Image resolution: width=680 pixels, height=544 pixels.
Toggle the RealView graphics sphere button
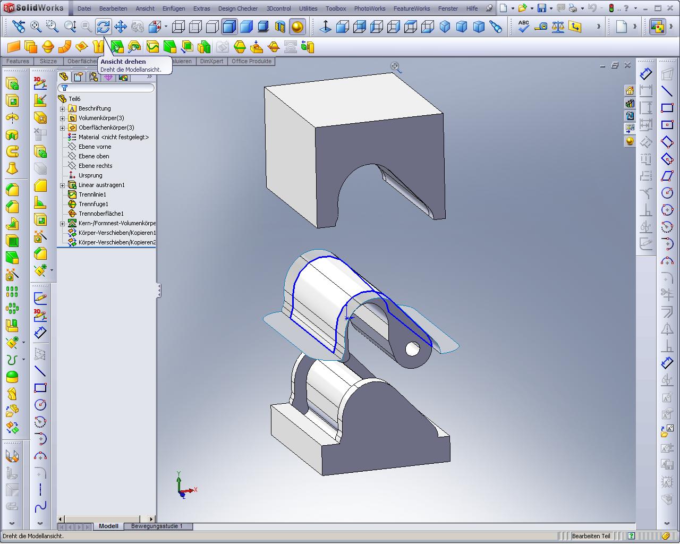pos(297,27)
